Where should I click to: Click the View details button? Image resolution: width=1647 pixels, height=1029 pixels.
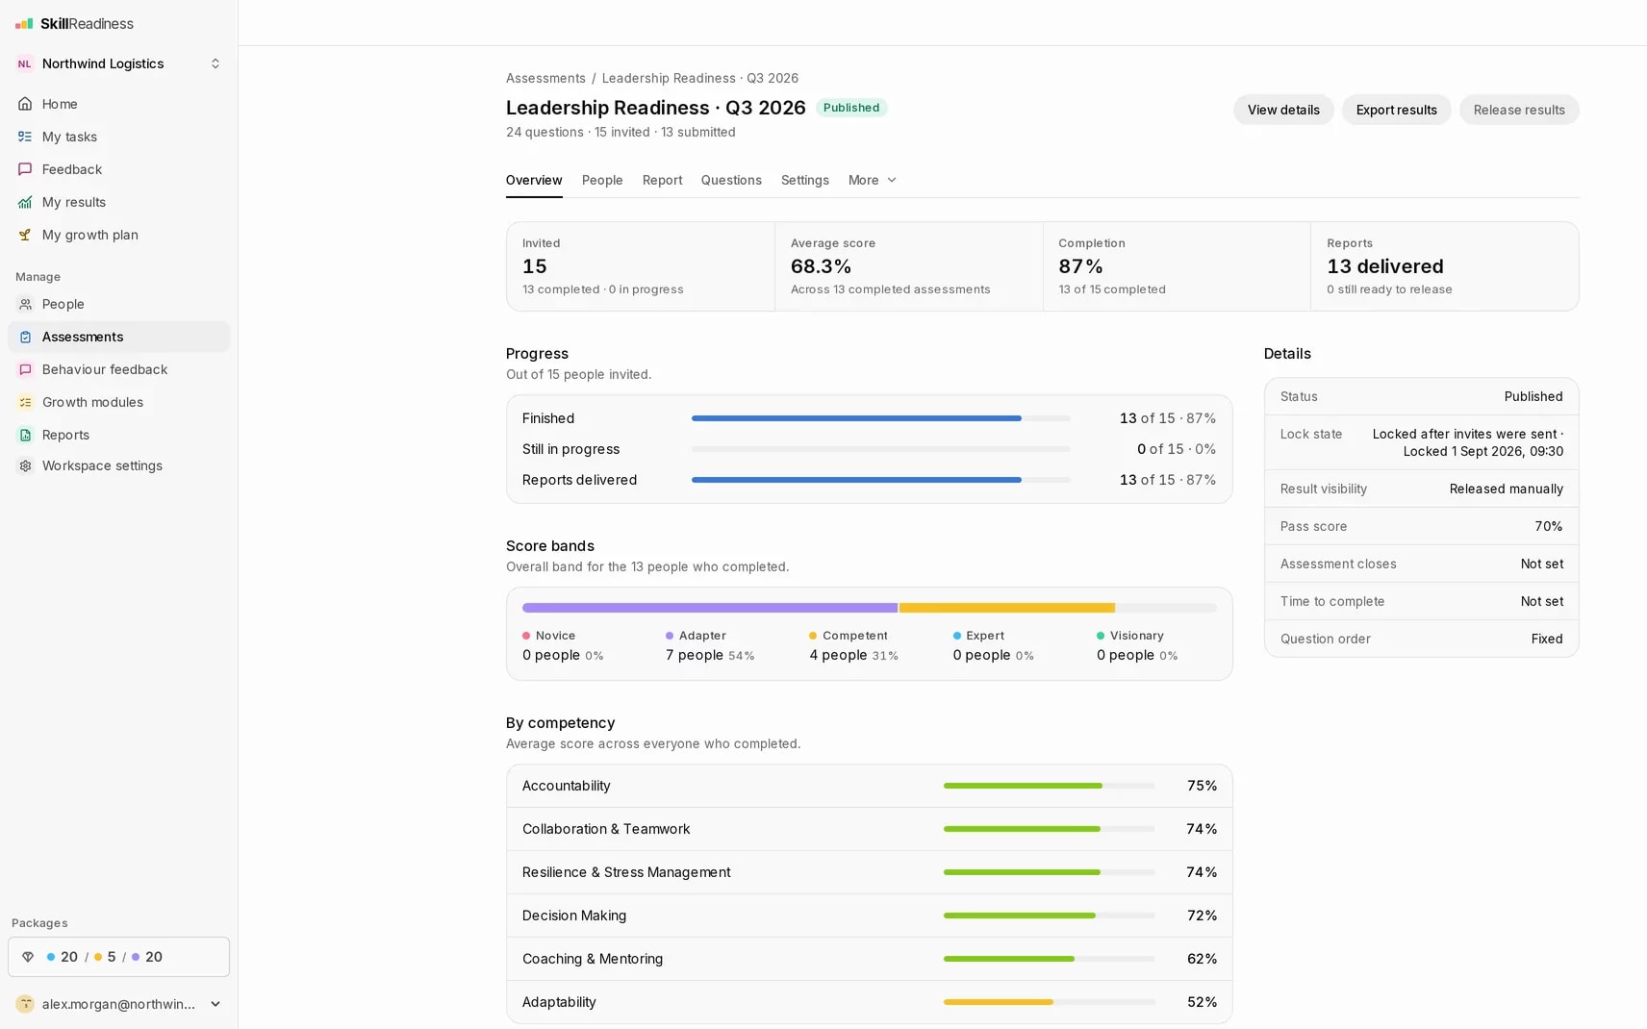pos(1283,110)
